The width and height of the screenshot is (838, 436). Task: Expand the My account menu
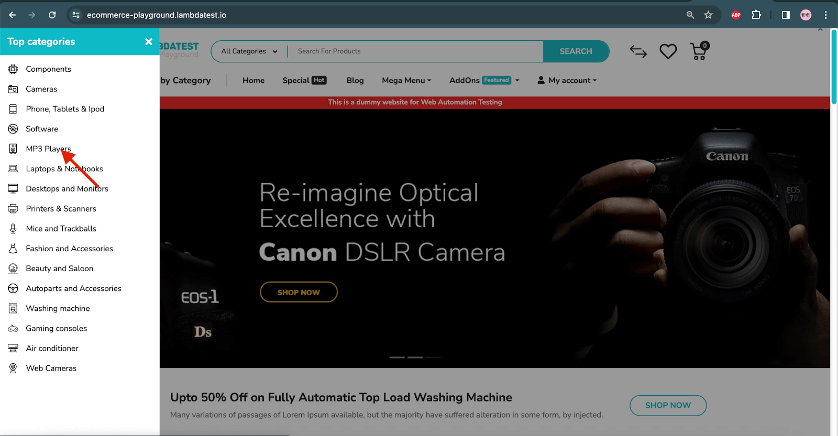567,81
